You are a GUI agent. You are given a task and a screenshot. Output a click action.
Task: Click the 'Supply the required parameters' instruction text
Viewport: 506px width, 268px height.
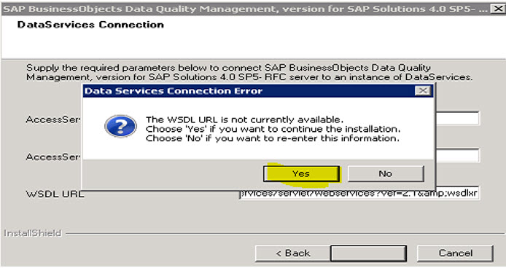pos(249,73)
